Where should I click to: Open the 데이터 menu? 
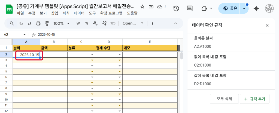(79, 13)
